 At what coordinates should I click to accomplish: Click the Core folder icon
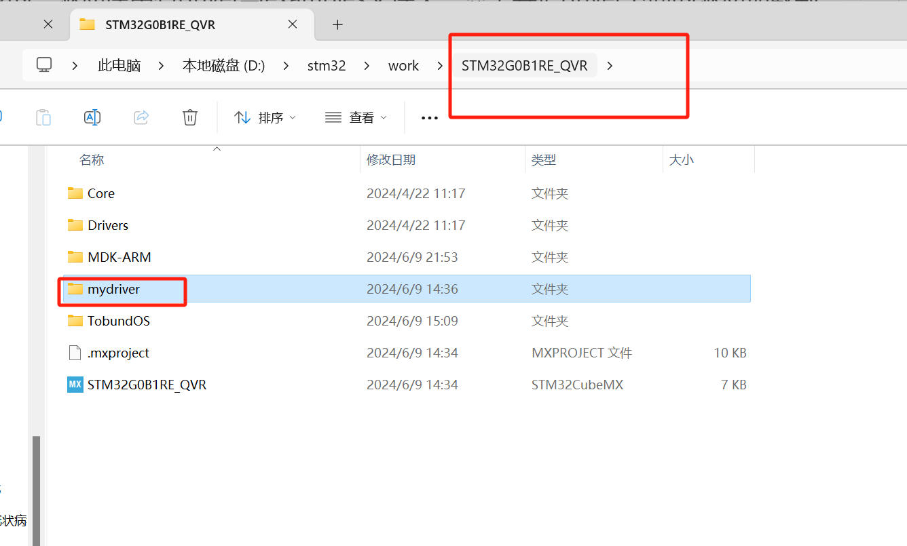[75, 193]
